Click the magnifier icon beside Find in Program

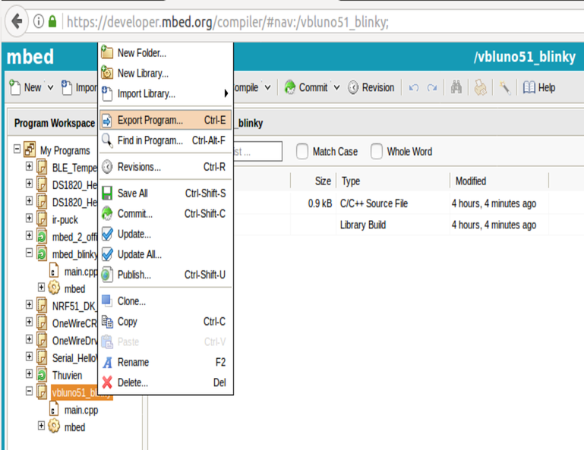click(x=107, y=141)
